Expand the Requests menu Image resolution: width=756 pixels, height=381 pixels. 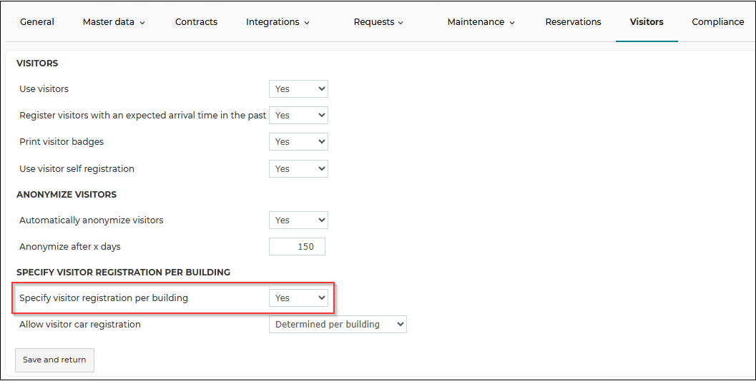tap(378, 21)
